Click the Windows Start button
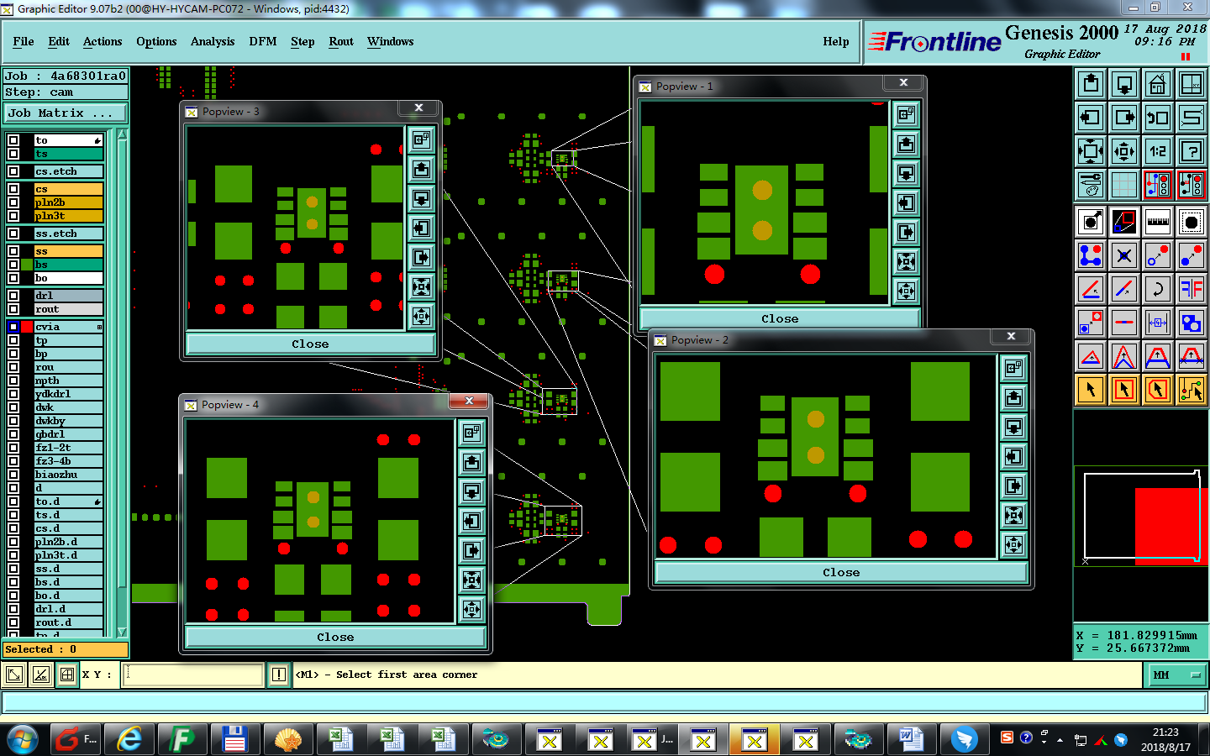1210x756 pixels. [23, 739]
